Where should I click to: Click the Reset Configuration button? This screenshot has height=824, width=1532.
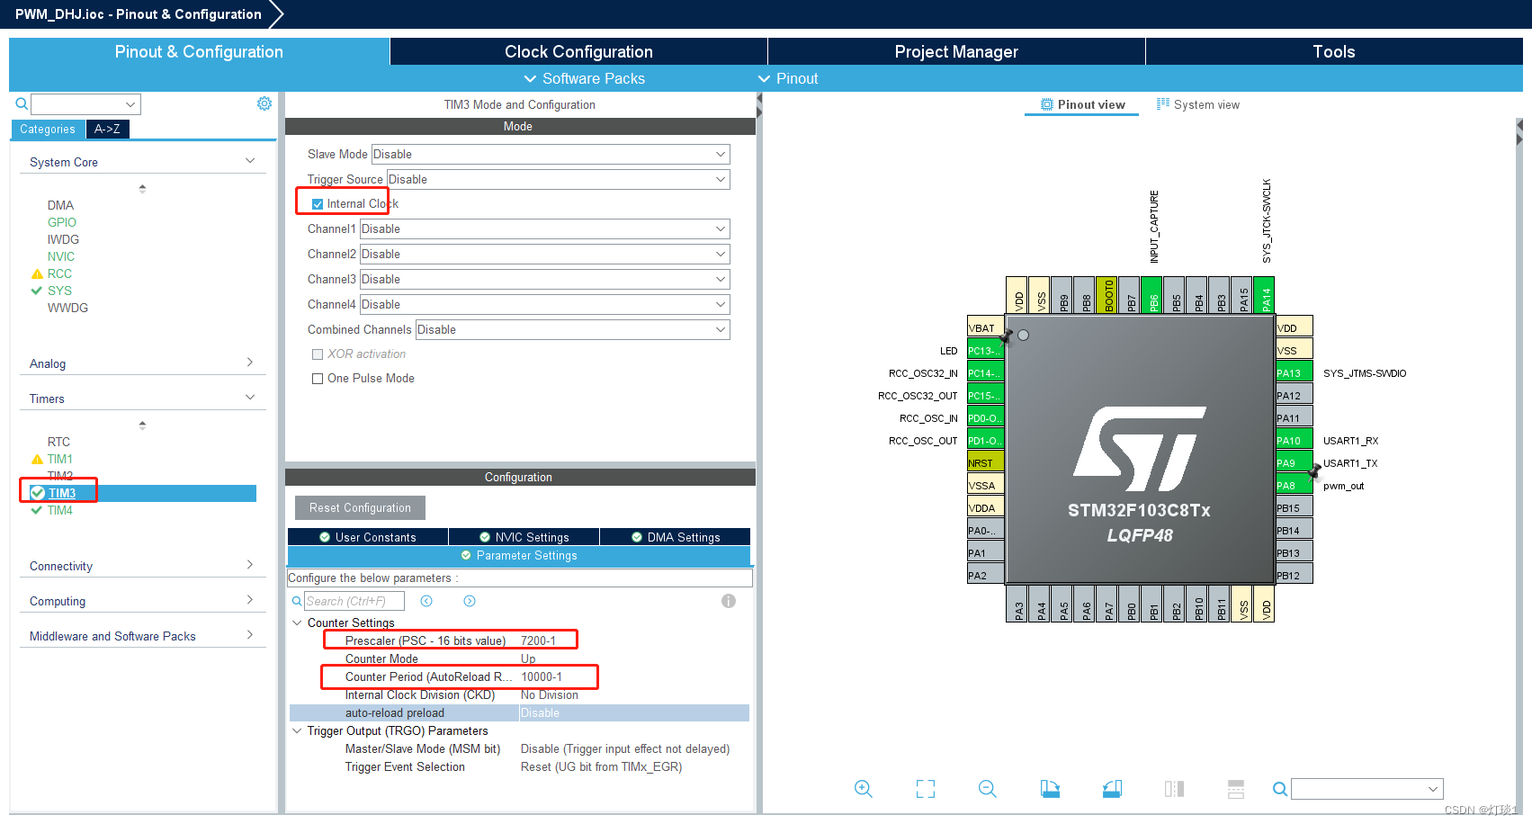pos(360,507)
